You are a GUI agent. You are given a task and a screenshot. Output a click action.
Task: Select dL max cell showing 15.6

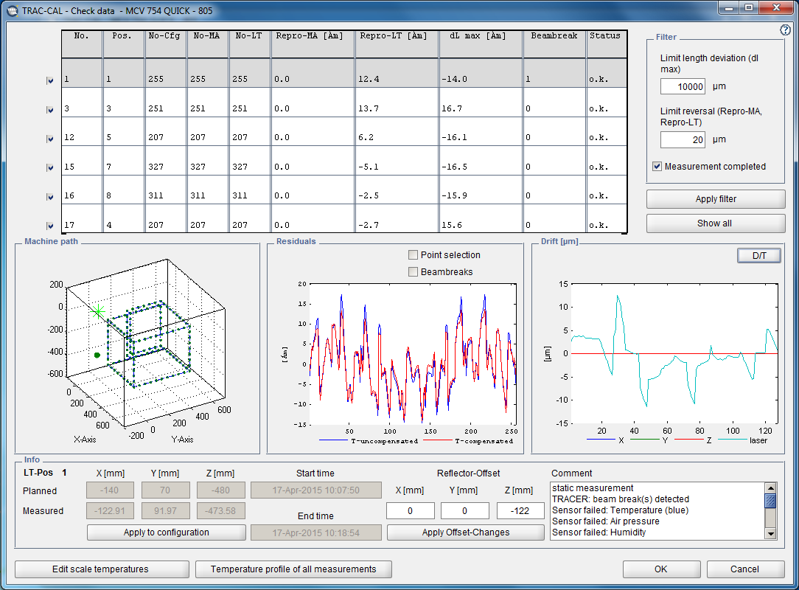(x=481, y=219)
